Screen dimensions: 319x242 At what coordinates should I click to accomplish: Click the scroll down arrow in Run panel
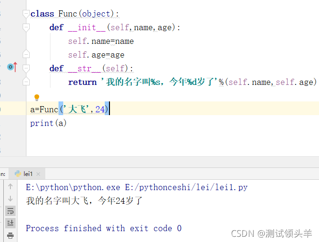point(10,199)
